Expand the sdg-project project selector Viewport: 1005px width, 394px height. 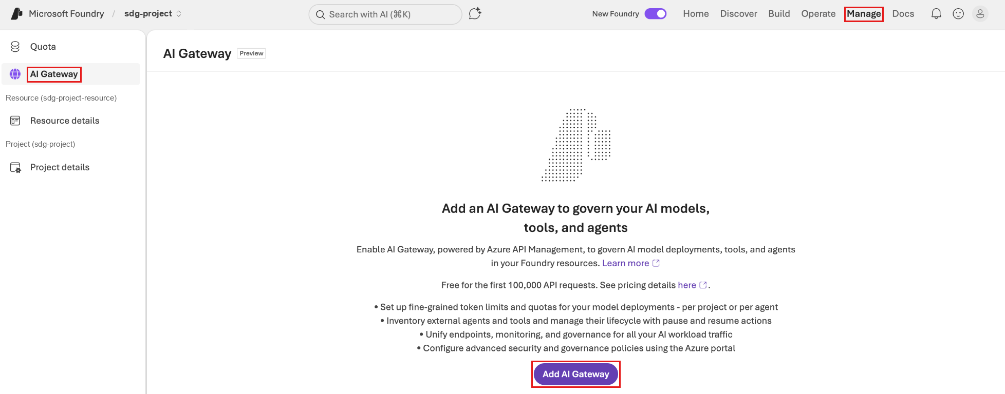[x=153, y=14]
